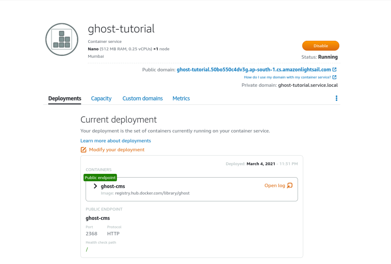Click the Status: Running text
391x264 pixels.
319,57
